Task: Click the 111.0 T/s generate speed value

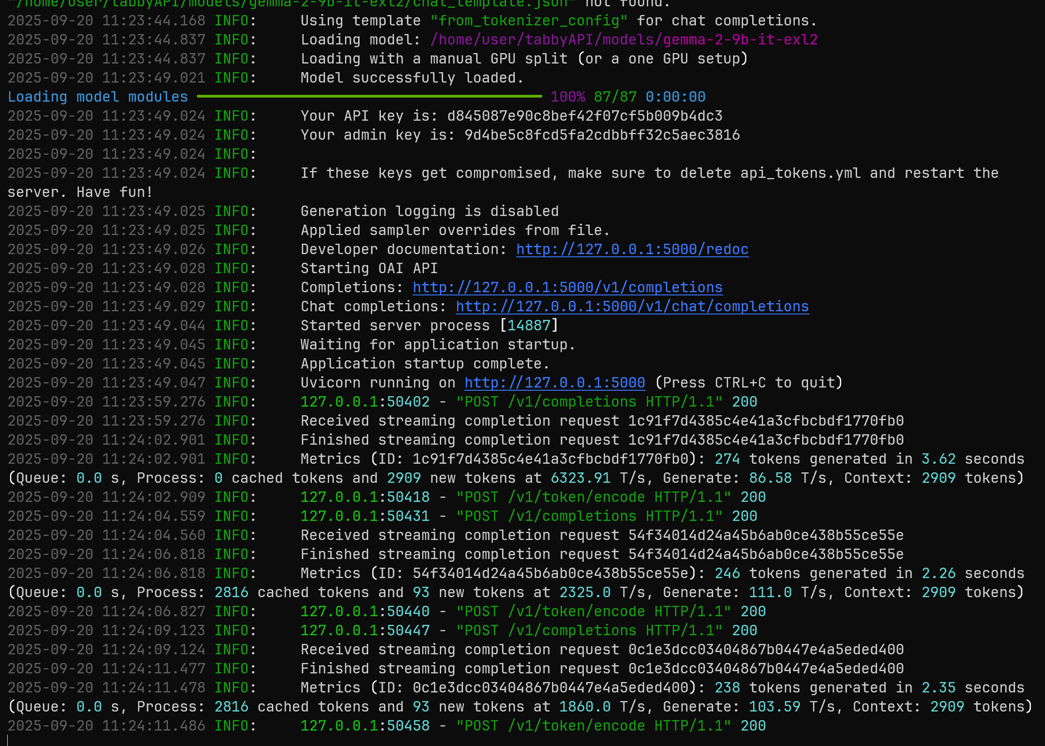Action: tap(770, 593)
